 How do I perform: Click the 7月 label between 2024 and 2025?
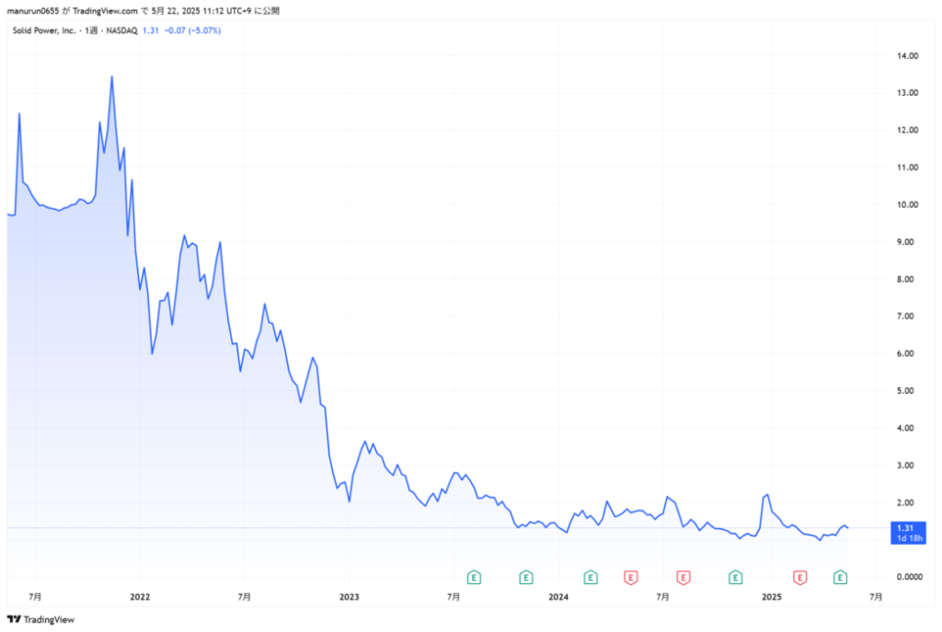pos(662,596)
